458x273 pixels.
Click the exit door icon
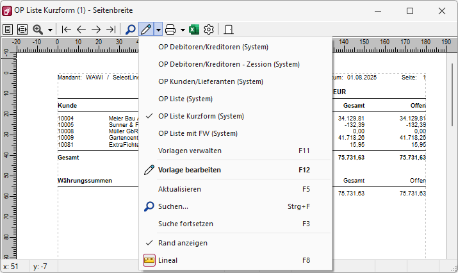[229, 29]
